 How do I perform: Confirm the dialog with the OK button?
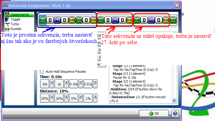(153, 114)
